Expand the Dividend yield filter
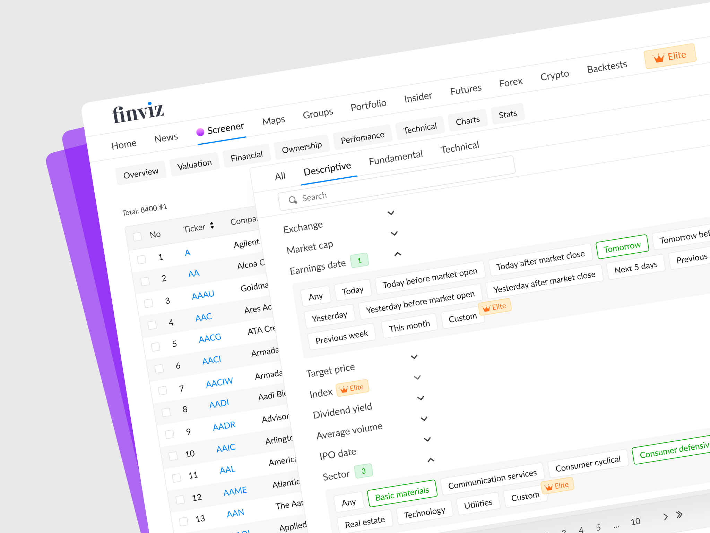Image resolution: width=710 pixels, height=533 pixels. (421, 398)
